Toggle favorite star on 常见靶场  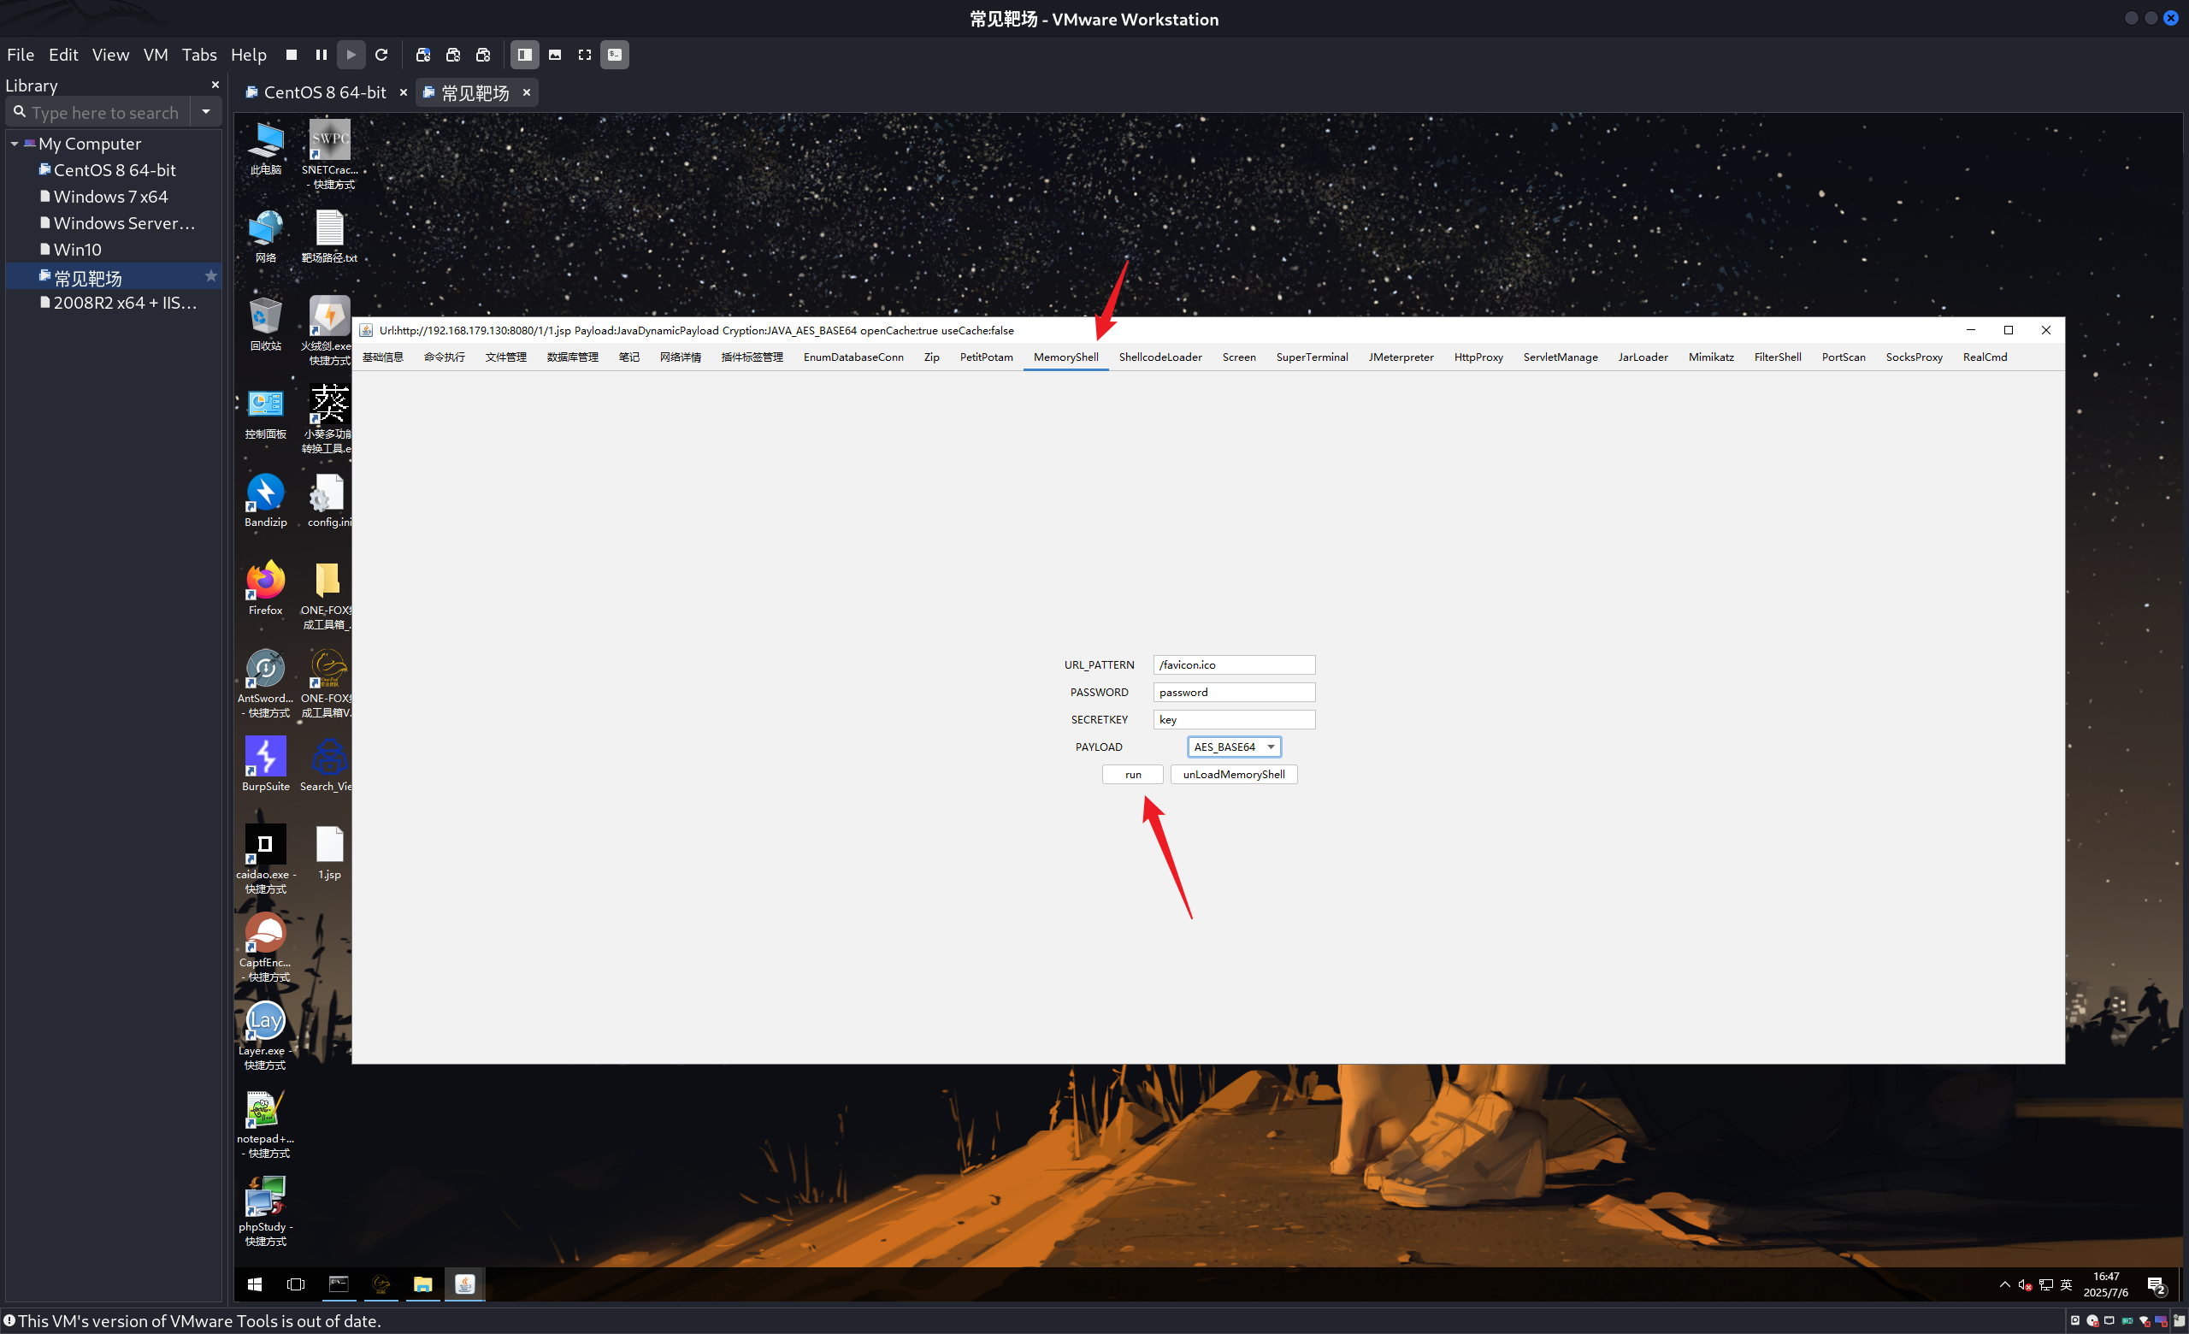pyautogui.click(x=210, y=277)
